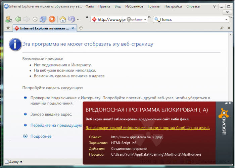Click the X icon beside the wrench

[229, 28]
